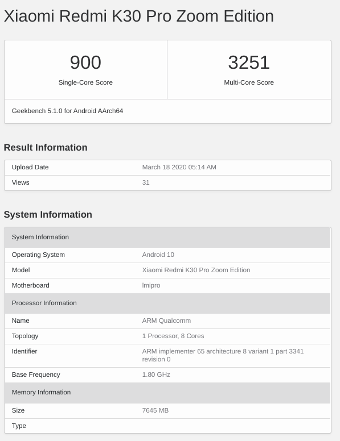Click the System Information section heading

pyautogui.click(x=48, y=214)
